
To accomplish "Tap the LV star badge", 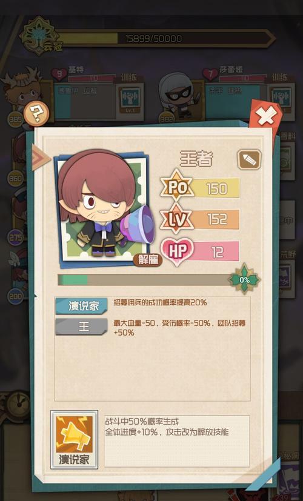I will [176, 219].
